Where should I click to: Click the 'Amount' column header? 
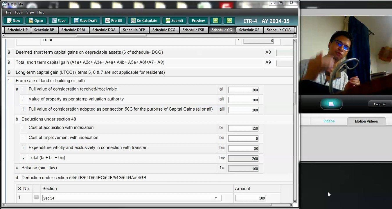point(242,189)
